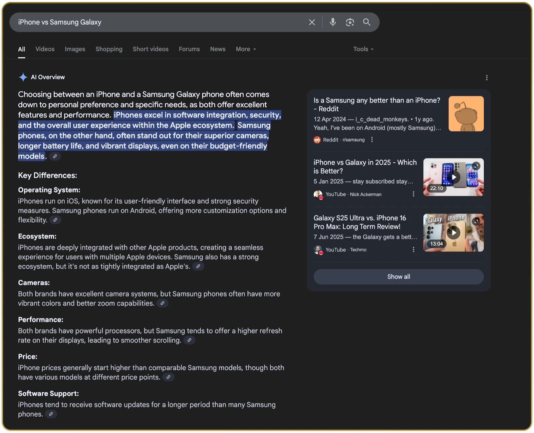The width and height of the screenshot is (534, 433).
Task: Start voice search with the microphone icon
Action: 333,22
